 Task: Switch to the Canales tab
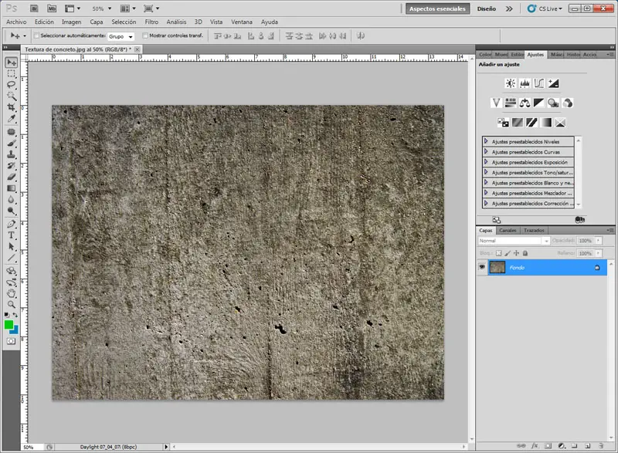point(508,230)
